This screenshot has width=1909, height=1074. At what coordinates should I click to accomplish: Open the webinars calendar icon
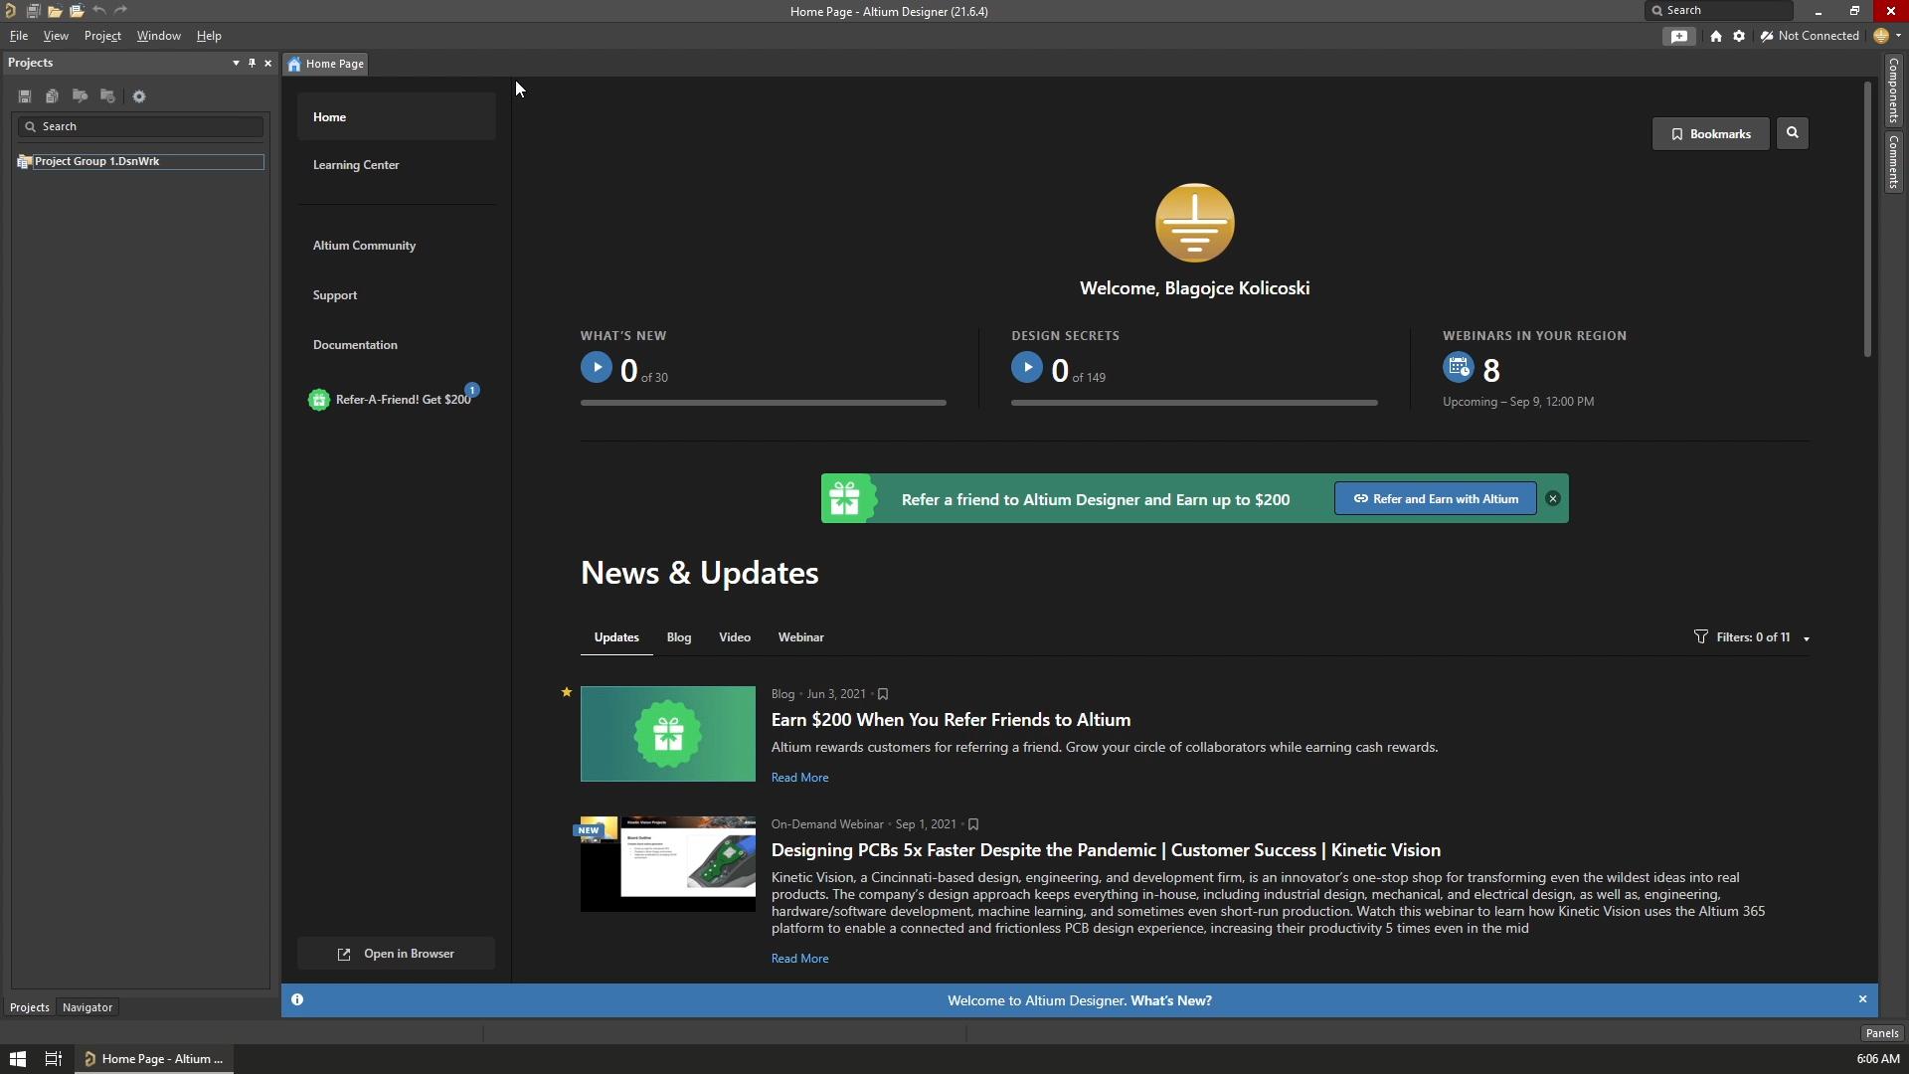tap(1458, 368)
